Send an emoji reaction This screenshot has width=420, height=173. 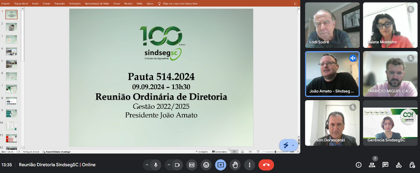click(206, 165)
